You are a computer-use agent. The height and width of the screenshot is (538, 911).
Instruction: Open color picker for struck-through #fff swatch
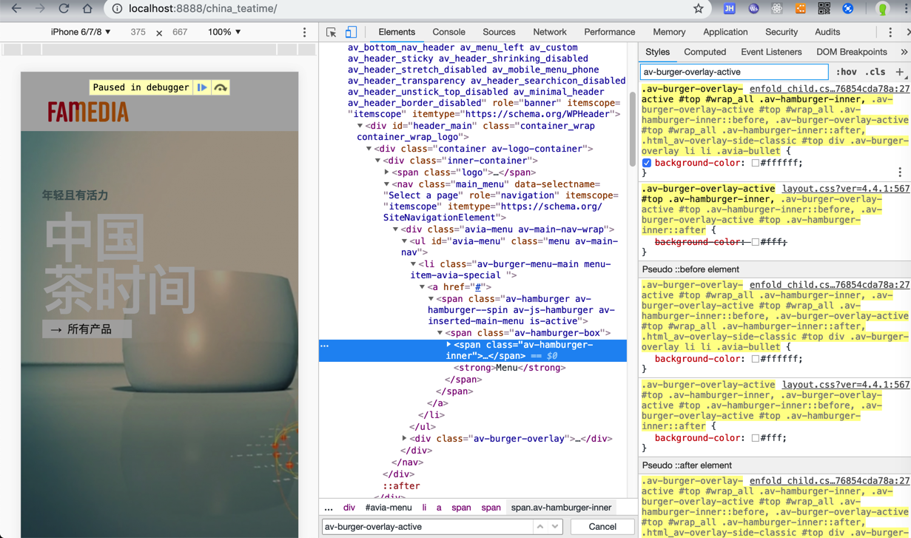pyautogui.click(x=755, y=242)
